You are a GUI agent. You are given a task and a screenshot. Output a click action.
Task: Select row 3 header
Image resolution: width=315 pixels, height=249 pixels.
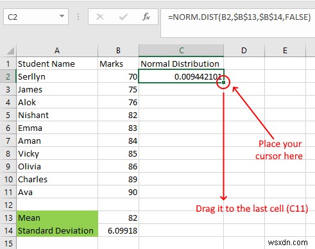point(8,89)
